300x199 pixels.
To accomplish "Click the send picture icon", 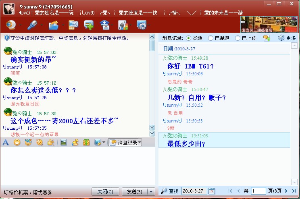I will pyautogui.click(x=63, y=142).
